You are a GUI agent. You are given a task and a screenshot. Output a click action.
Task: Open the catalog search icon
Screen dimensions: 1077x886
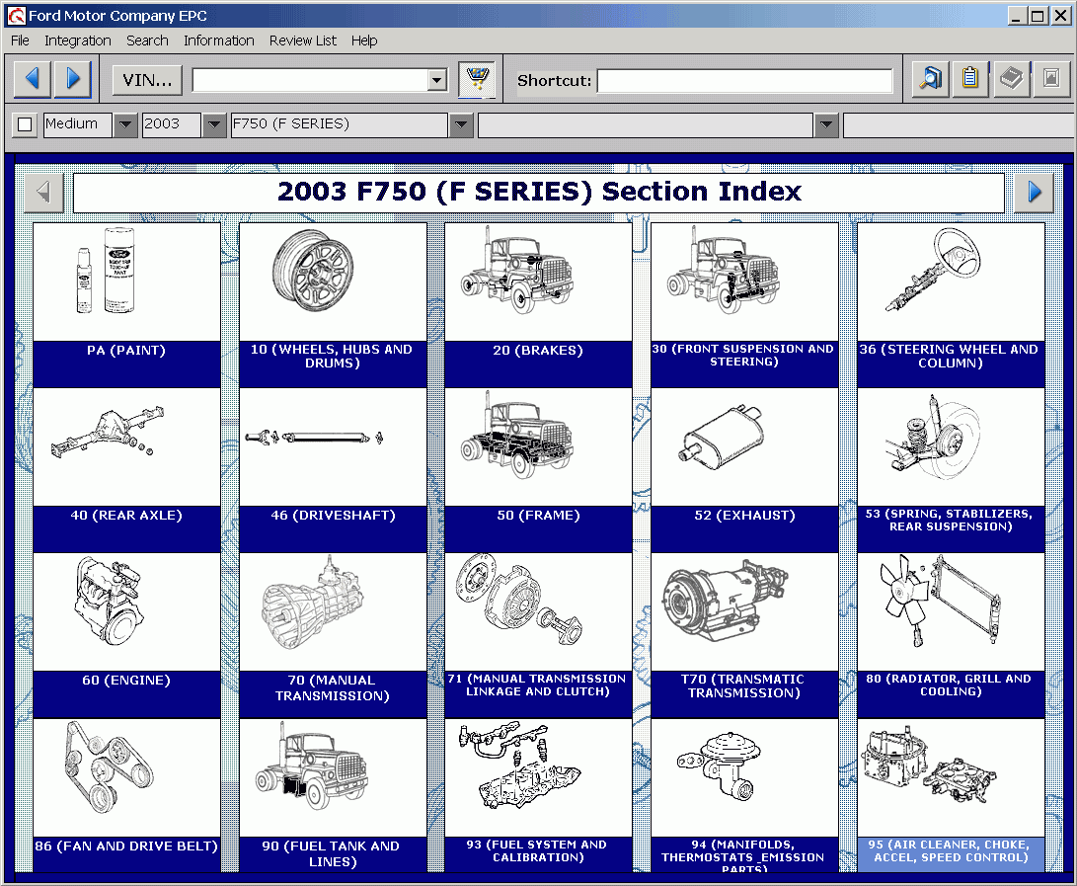928,78
